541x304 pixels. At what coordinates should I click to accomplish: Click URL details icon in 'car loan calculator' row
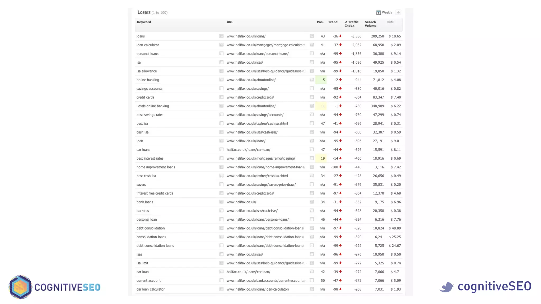coord(312,289)
